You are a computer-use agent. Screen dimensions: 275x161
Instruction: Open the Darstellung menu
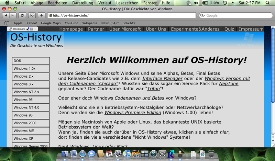[x=84, y=3]
